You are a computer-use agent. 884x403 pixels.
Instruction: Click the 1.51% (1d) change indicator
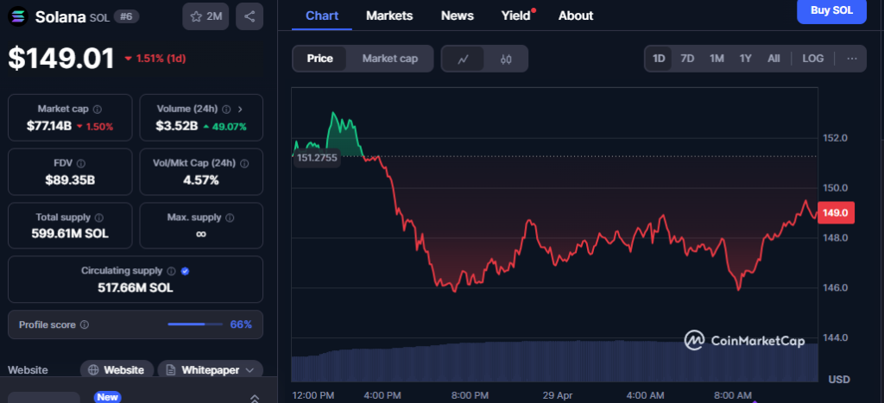coord(155,59)
